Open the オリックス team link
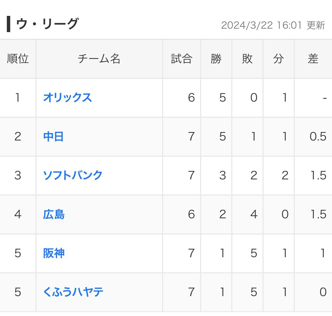This screenshot has height=316, width=332. tap(67, 98)
